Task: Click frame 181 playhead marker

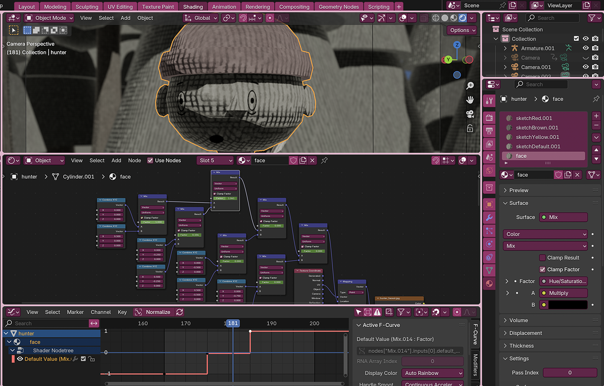Action: (233, 323)
